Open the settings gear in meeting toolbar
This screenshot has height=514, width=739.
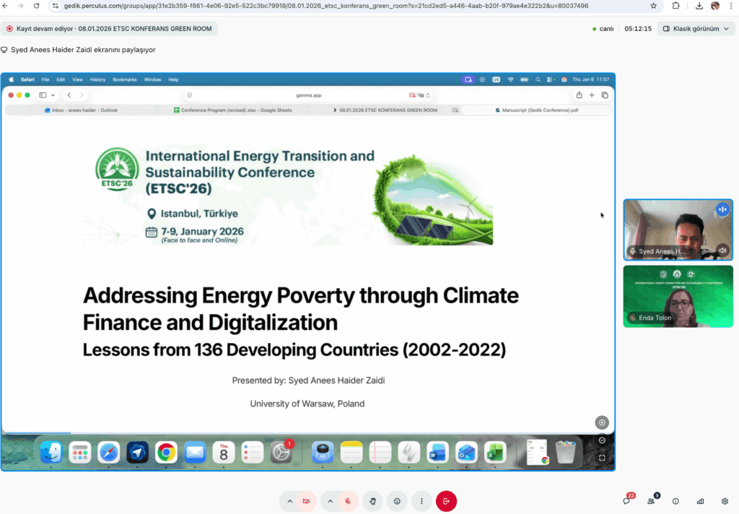[725, 501]
